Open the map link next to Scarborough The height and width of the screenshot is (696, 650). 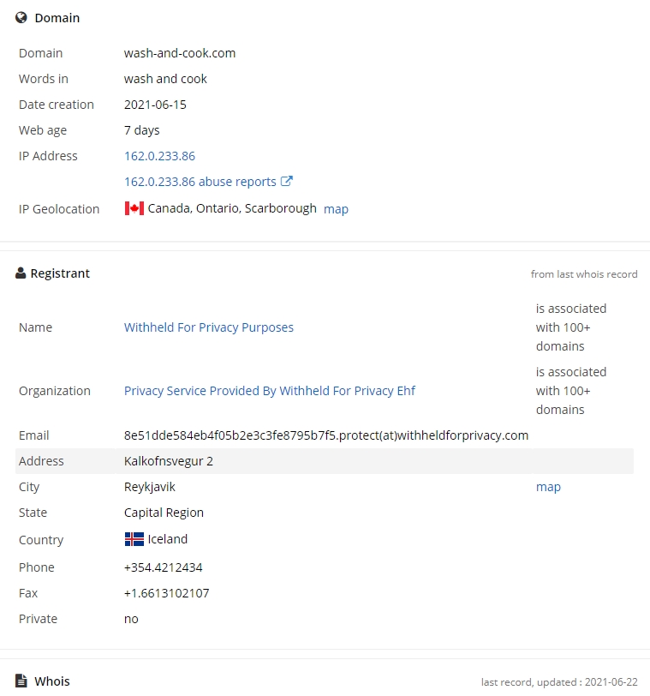click(336, 209)
